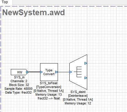Click the Deinterleave input pin arrow
This screenshot has height=112, width=127.
click(x=71, y=72)
